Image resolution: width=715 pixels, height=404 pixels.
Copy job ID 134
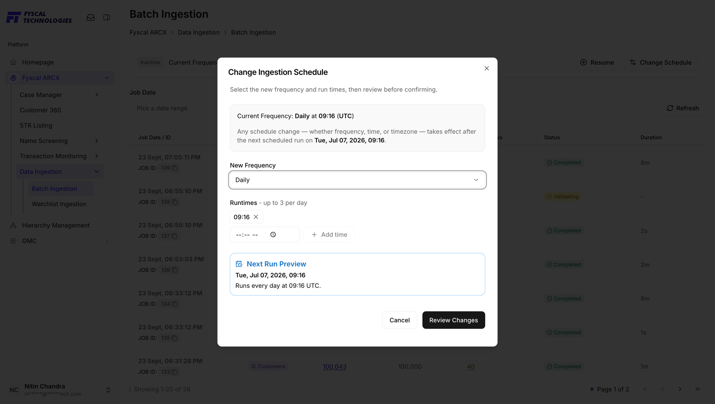(x=175, y=304)
